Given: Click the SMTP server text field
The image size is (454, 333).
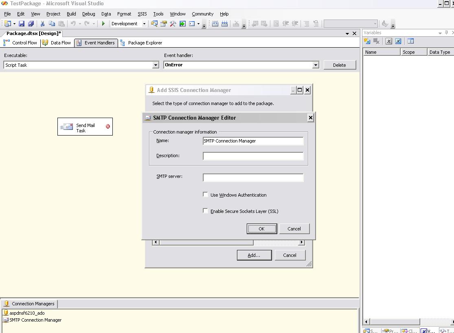Looking at the screenshot, I should 253,177.
